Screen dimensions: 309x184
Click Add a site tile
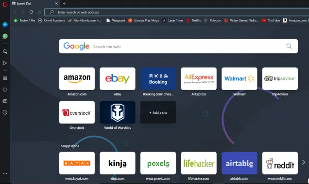[158, 112]
